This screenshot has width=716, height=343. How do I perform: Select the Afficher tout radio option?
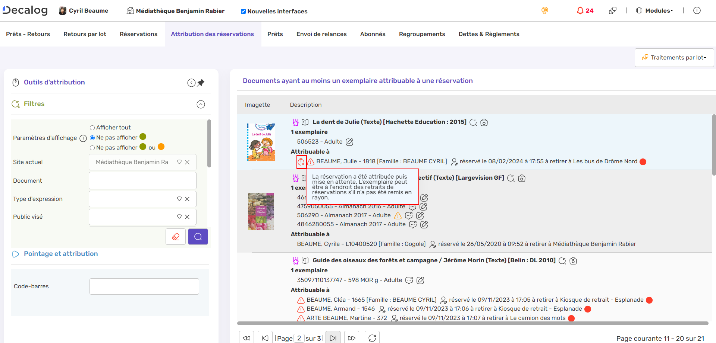coord(92,128)
